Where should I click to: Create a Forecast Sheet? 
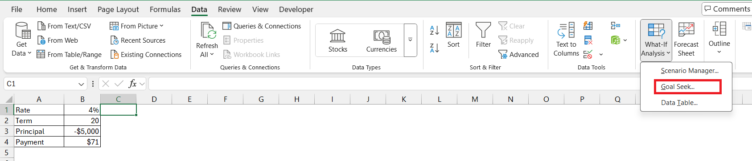[686, 40]
